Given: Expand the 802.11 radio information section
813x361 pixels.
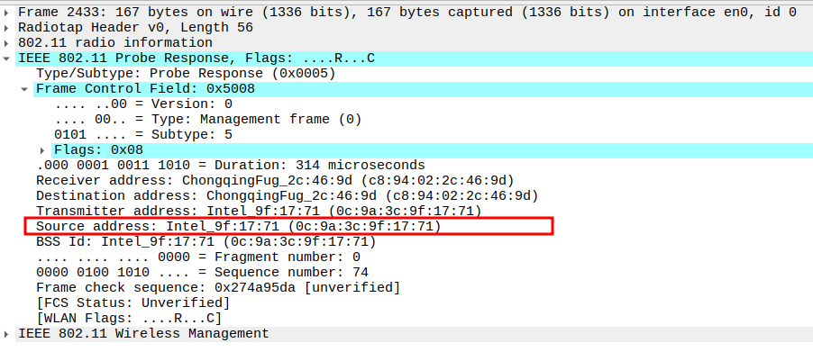Looking at the screenshot, I should (x=8, y=42).
